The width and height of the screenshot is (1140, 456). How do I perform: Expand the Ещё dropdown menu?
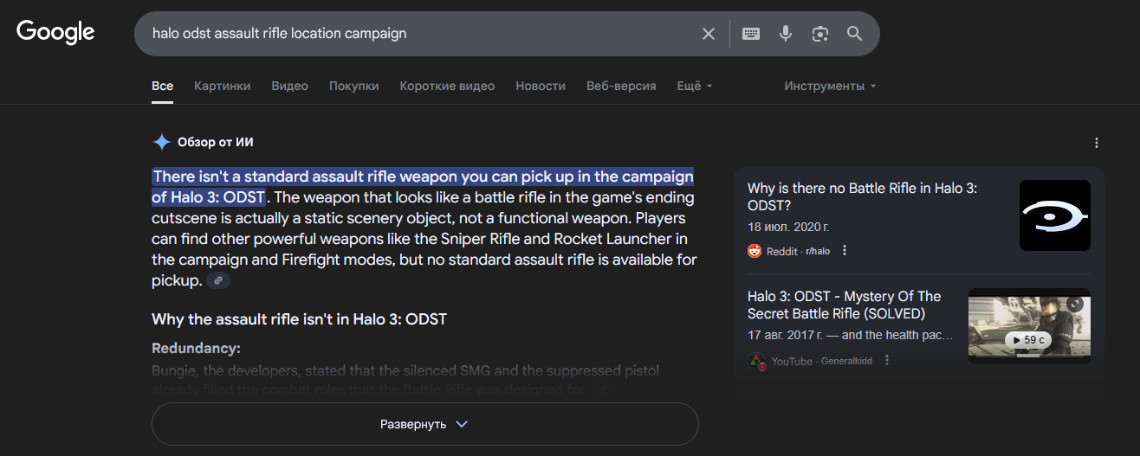coord(695,87)
